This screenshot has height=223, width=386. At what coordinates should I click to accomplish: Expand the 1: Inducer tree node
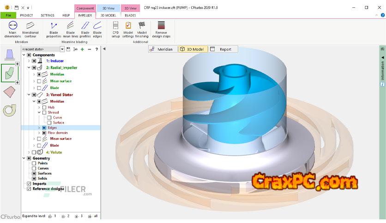point(29,61)
